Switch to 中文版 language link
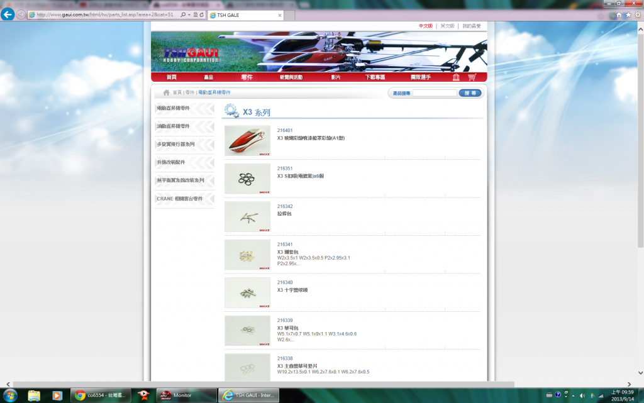Image resolution: width=644 pixels, height=403 pixels. (426, 26)
